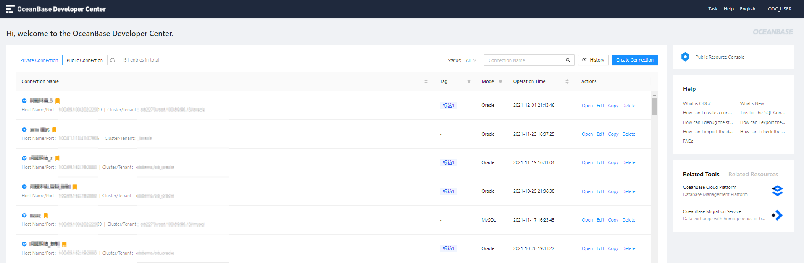Click the History button

[x=593, y=60]
